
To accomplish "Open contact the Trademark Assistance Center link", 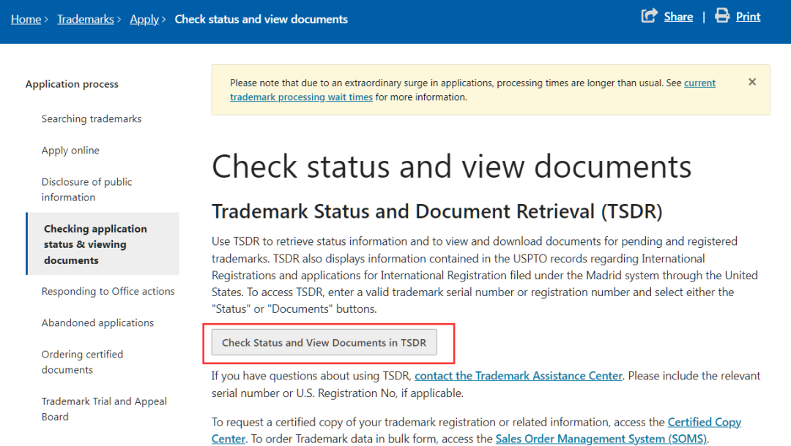I will coord(518,376).
